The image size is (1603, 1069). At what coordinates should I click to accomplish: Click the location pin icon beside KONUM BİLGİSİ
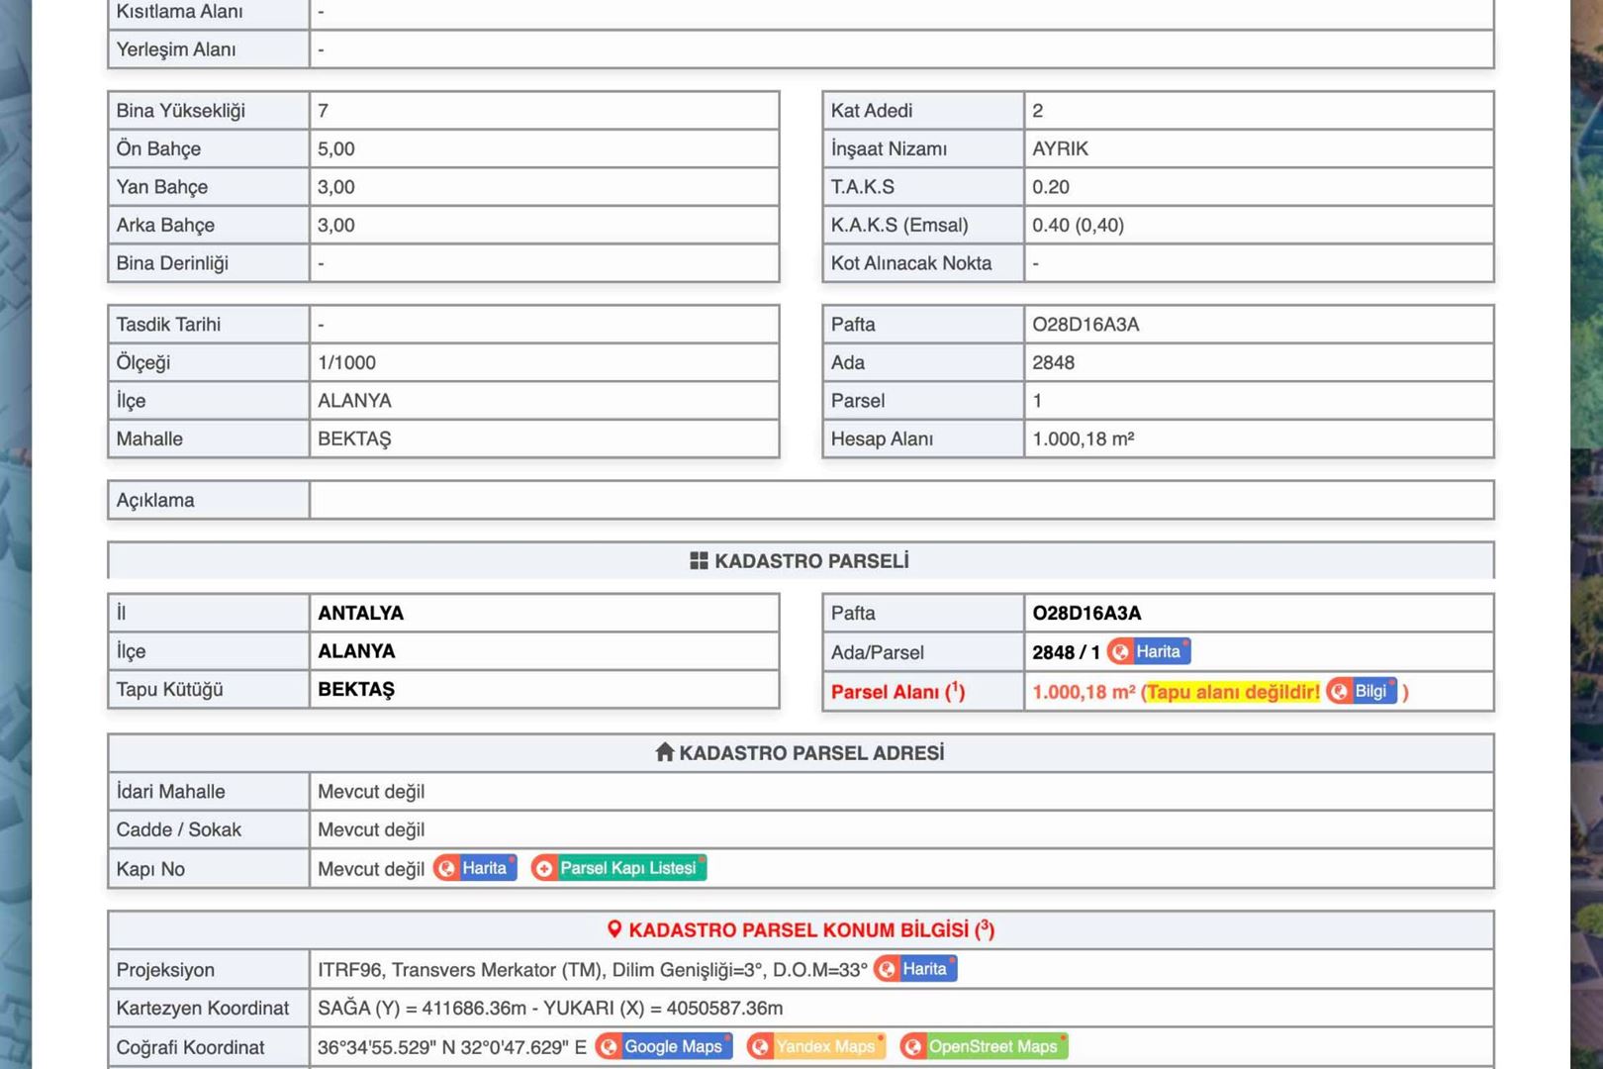click(x=614, y=929)
